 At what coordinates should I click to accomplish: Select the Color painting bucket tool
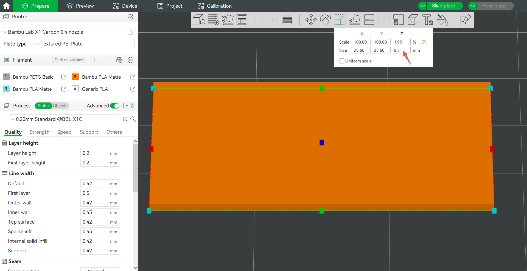pos(442,20)
